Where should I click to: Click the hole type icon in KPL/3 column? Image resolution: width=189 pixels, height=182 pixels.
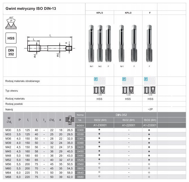tap(99, 90)
